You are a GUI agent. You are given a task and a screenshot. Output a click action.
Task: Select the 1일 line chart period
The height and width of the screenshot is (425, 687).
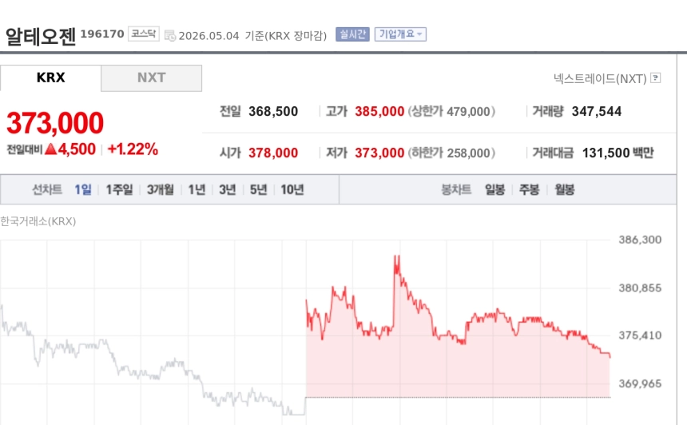[x=83, y=189]
